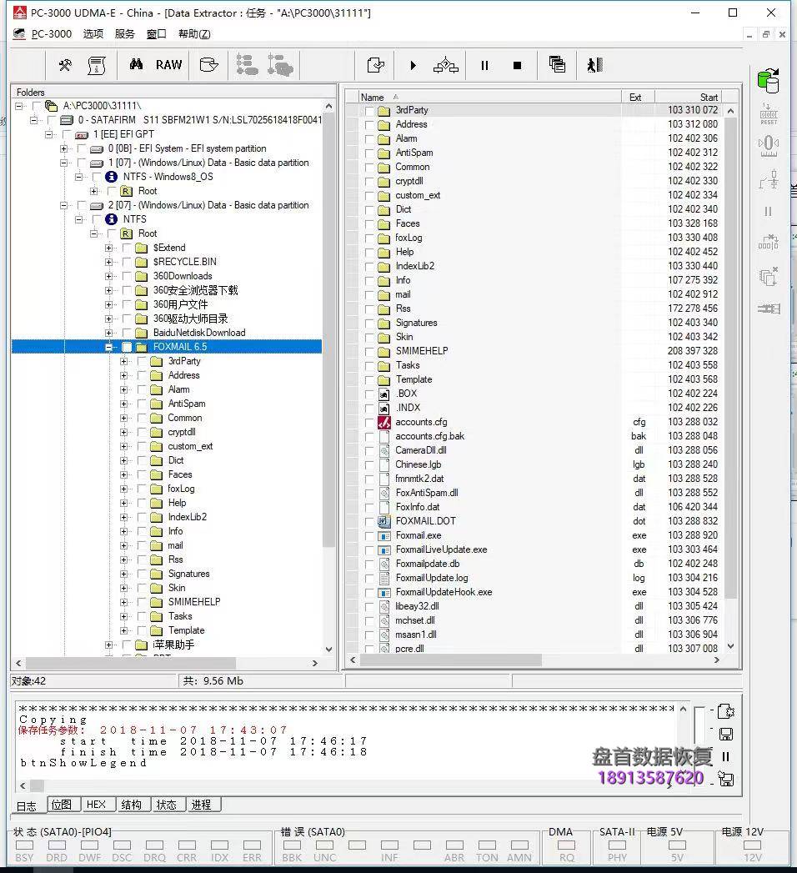Viewport: 797px width, 873px height.
Task: Open the 选项 menu
Action: pos(93,34)
